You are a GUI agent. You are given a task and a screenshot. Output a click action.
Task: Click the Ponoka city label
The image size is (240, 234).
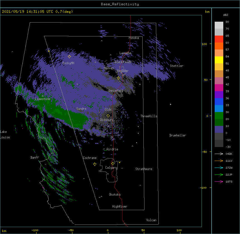[134, 38]
